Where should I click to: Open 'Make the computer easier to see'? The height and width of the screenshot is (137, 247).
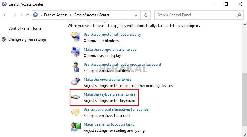110,50
